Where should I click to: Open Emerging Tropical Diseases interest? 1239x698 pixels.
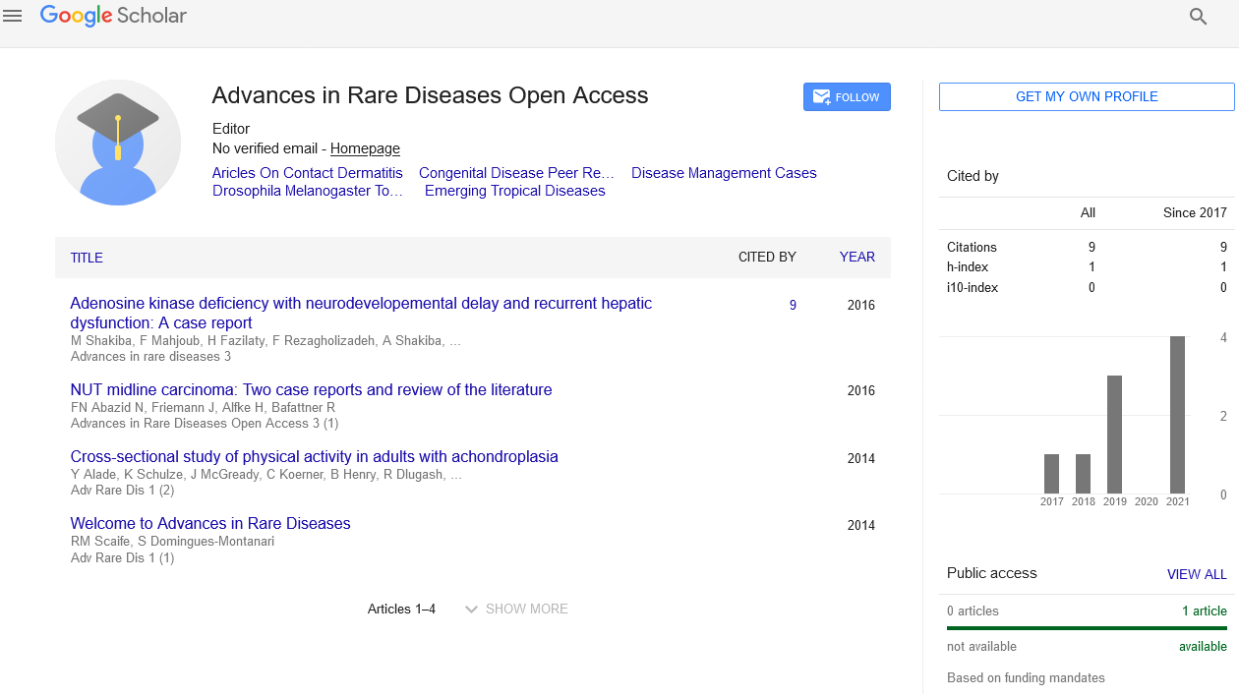coord(515,191)
